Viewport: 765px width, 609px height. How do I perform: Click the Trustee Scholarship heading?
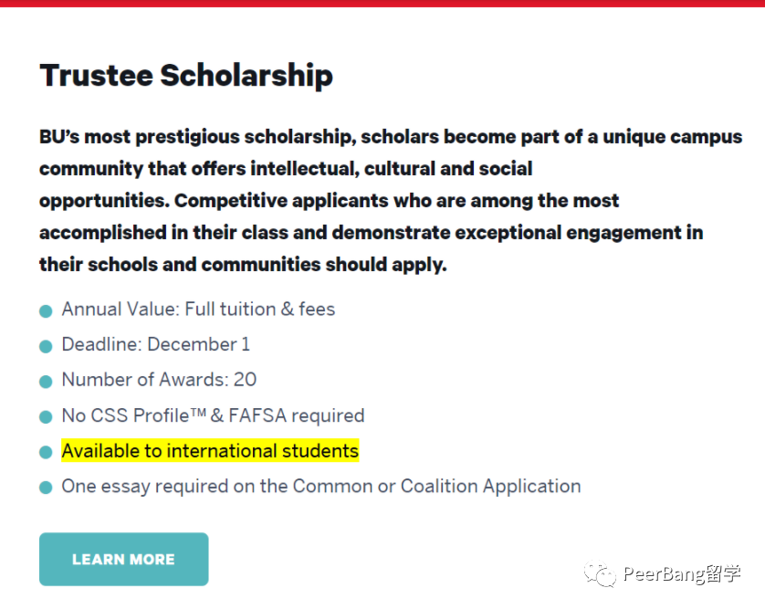pos(186,76)
